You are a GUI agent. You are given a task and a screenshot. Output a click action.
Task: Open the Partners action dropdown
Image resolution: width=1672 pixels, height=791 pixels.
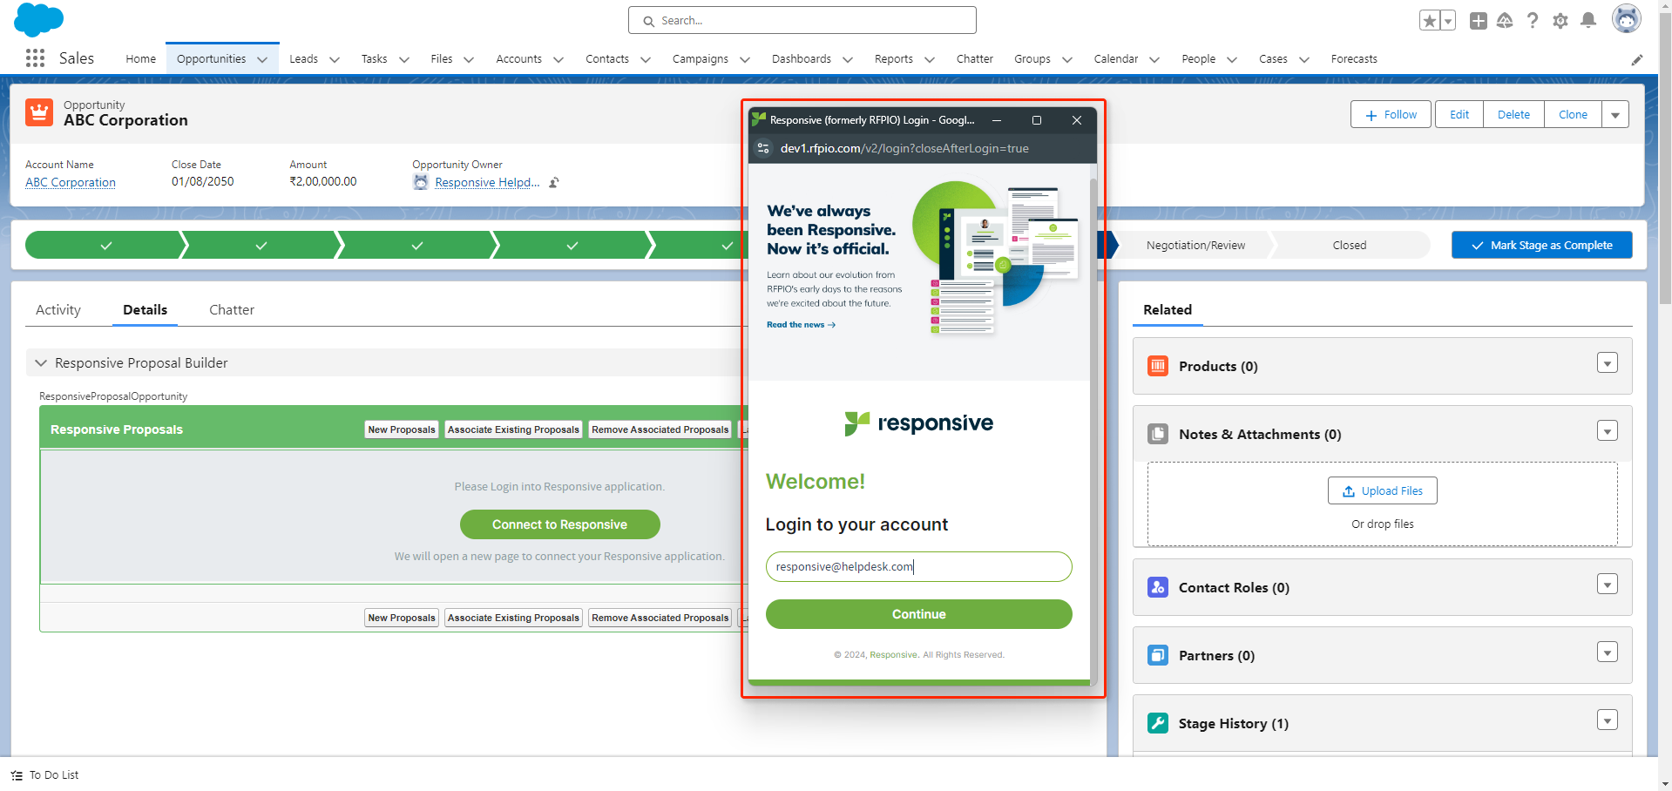1608,652
